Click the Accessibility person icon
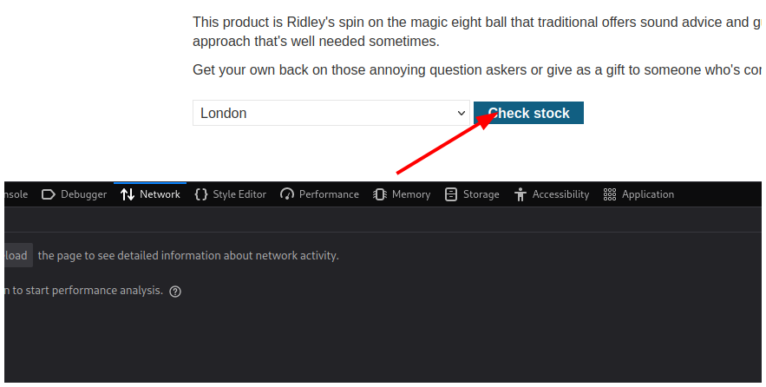 tap(520, 194)
